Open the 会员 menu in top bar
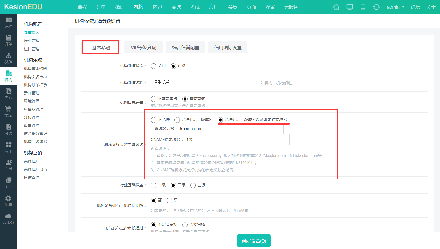The image size is (440, 249). (233, 7)
